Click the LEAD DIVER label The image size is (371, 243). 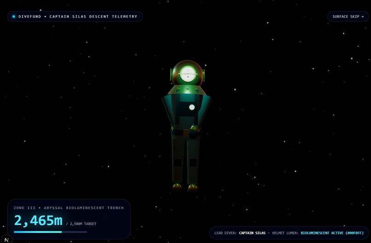point(225,233)
